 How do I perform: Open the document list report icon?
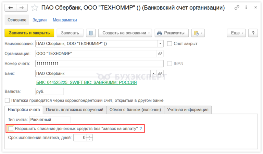(x=91, y=33)
